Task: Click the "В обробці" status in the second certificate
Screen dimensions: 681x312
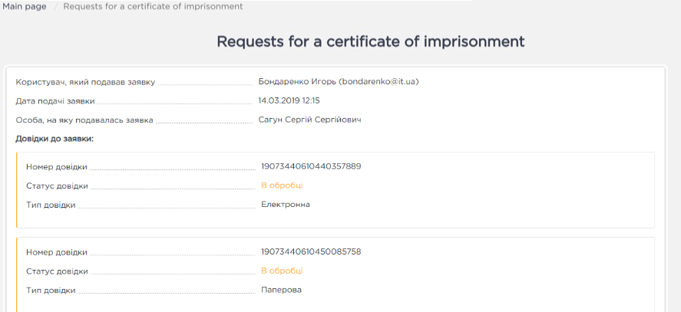Action: coord(282,271)
